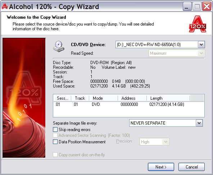Click the flaming disc side banner image
Image resolution: width=213 pixels, height=175 pixels.
[x=24, y=98]
